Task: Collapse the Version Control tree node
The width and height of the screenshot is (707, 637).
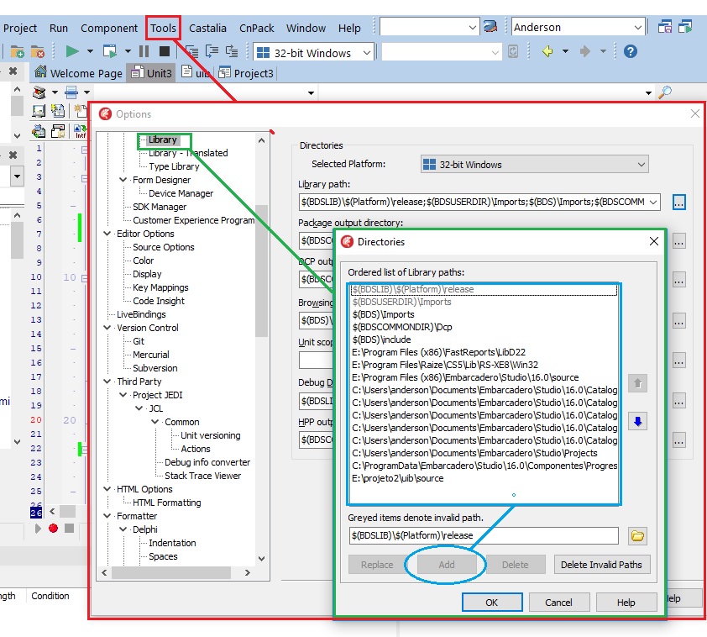Action: (x=107, y=328)
